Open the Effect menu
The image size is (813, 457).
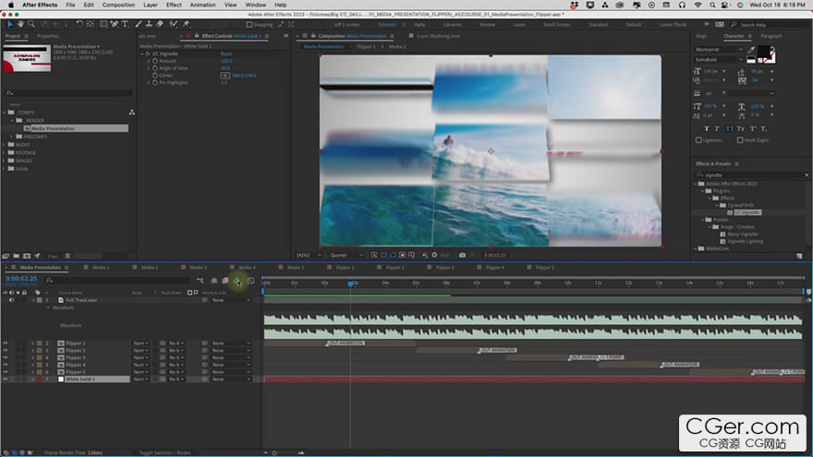174,5
